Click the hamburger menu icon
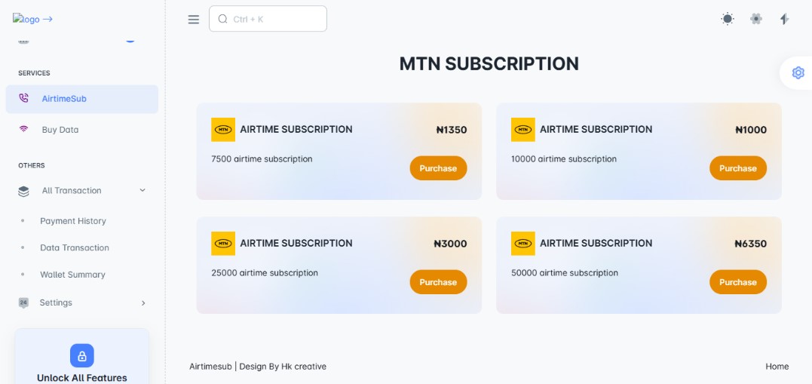Screen dimensions: 812x384 click(194, 20)
